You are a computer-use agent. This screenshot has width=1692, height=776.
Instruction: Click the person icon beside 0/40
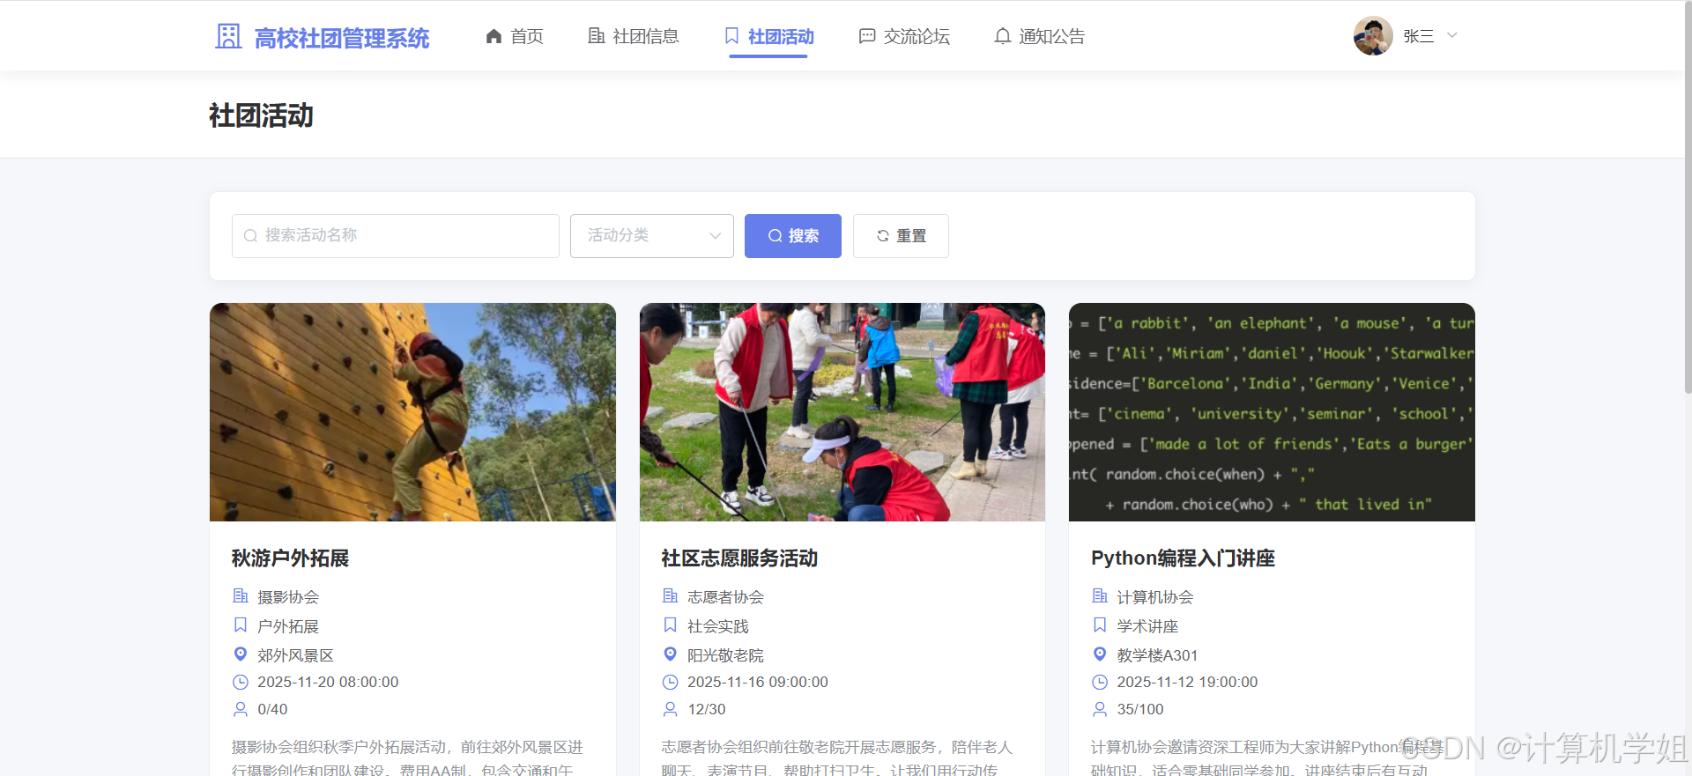coord(241,709)
